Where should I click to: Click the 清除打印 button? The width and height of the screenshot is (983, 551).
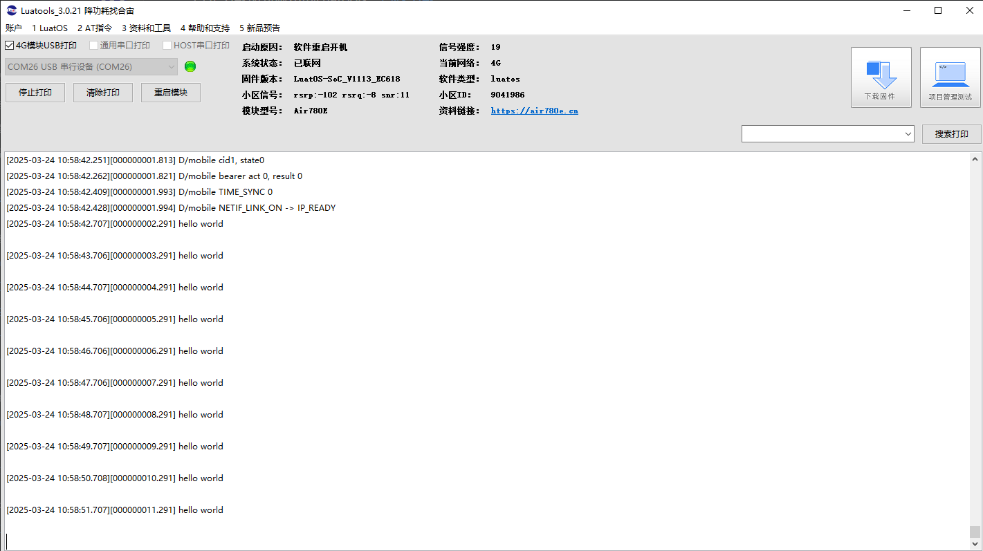tap(103, 93)
